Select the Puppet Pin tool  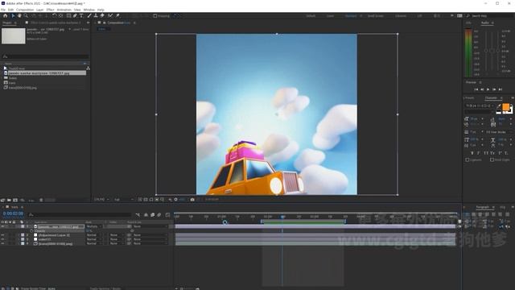(x=117, y=15)
